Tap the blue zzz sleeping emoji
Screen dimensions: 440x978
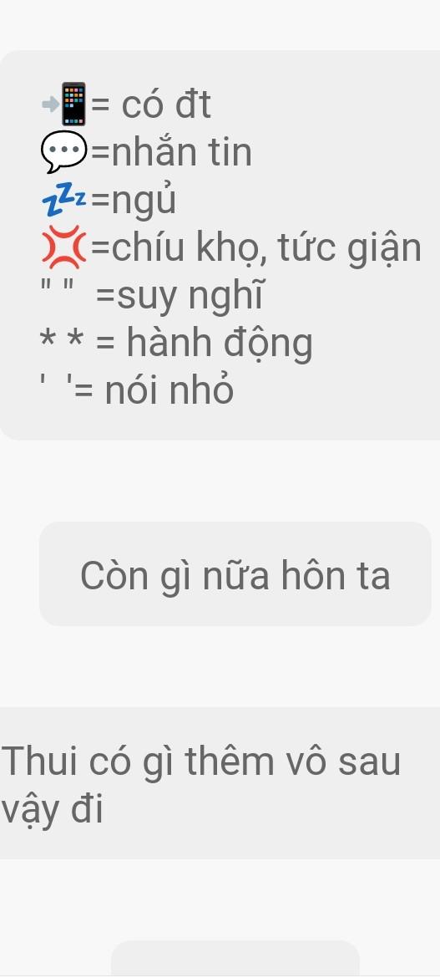(x=64, y=201)
